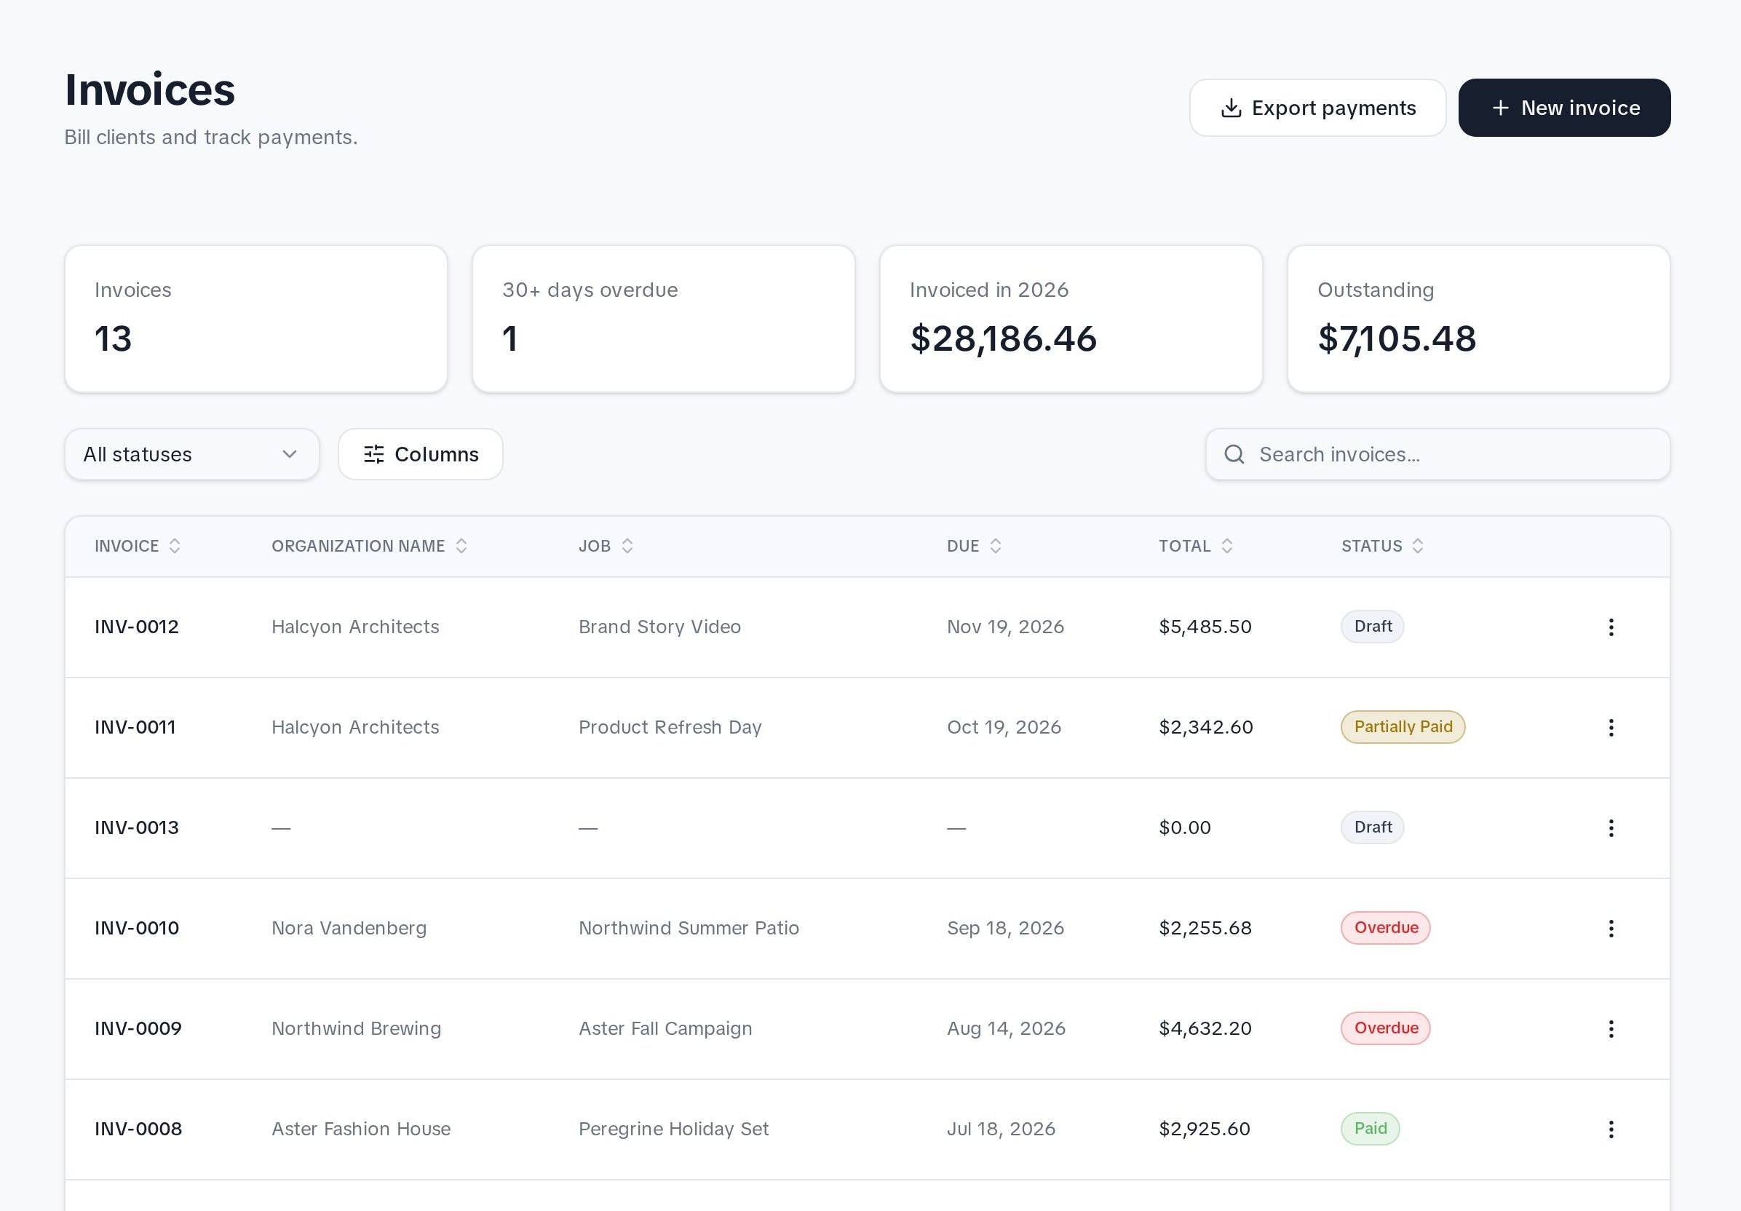
Task: Open invoice INV-0008
Action: tap(138, 1129)
